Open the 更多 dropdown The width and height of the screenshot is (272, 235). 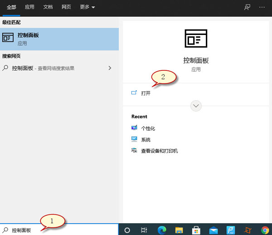87,7
